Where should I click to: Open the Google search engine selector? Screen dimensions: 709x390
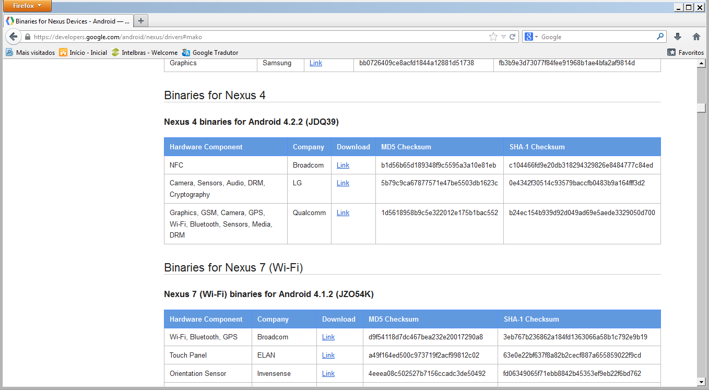pyautogui.click(x=531, y=37)
